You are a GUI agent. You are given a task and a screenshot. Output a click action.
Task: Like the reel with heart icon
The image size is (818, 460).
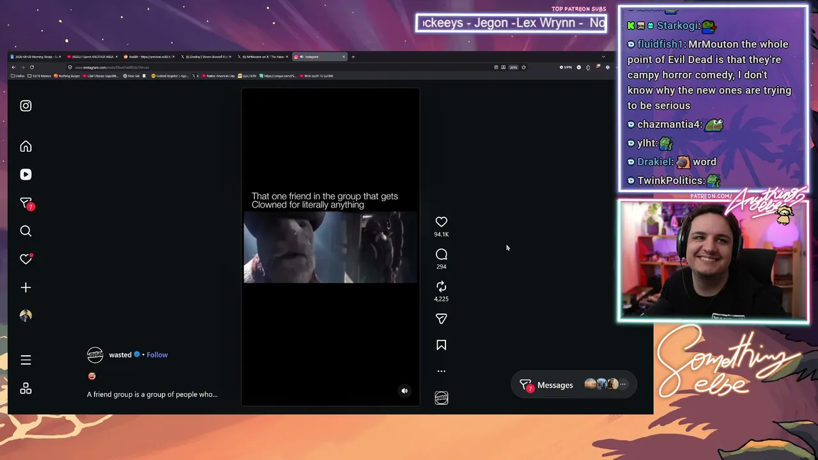441,222
